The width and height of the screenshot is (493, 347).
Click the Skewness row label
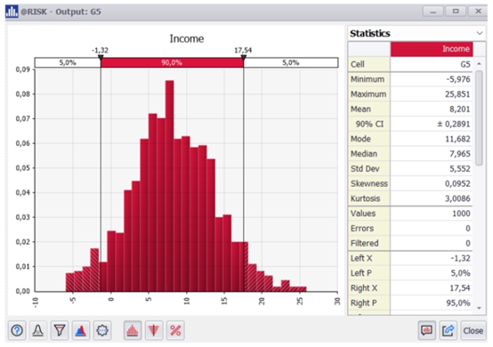point(369,183)
